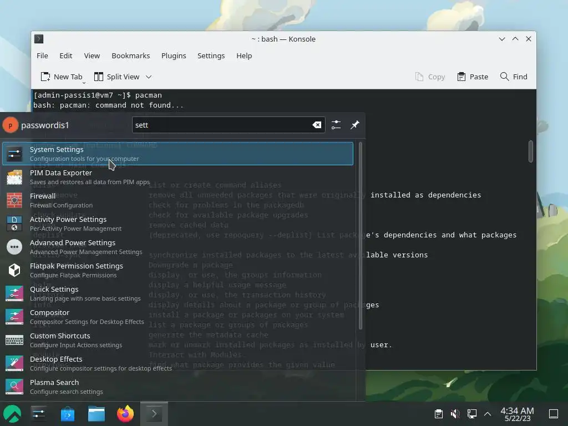Click the passwordis1 user avatar

pyautogui.click(x=10, y=125)
